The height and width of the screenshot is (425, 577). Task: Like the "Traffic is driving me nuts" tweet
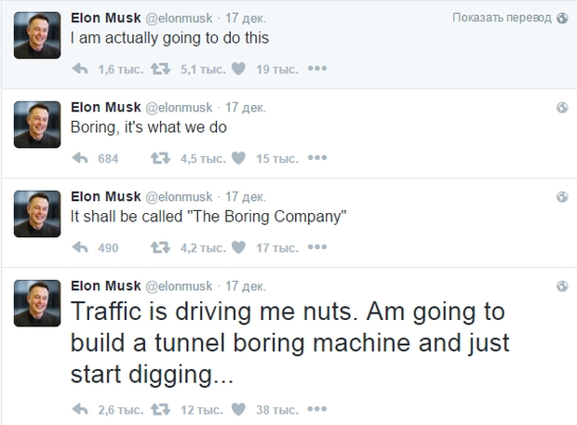(x=237, y=407)
